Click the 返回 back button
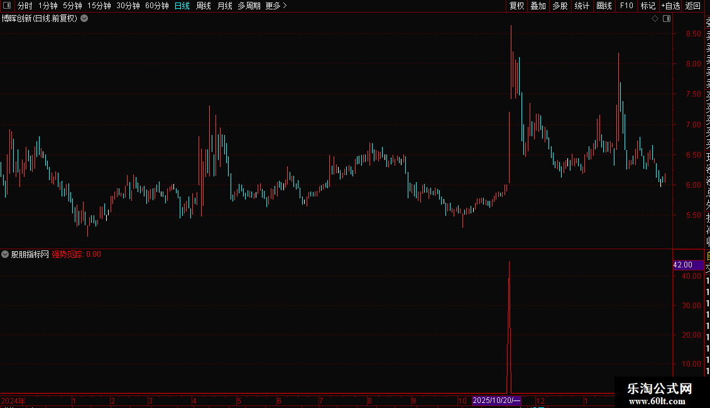Image resolution: width=710 pixels, height=408 pixels. pyautogui.click(x=693, y=6)
